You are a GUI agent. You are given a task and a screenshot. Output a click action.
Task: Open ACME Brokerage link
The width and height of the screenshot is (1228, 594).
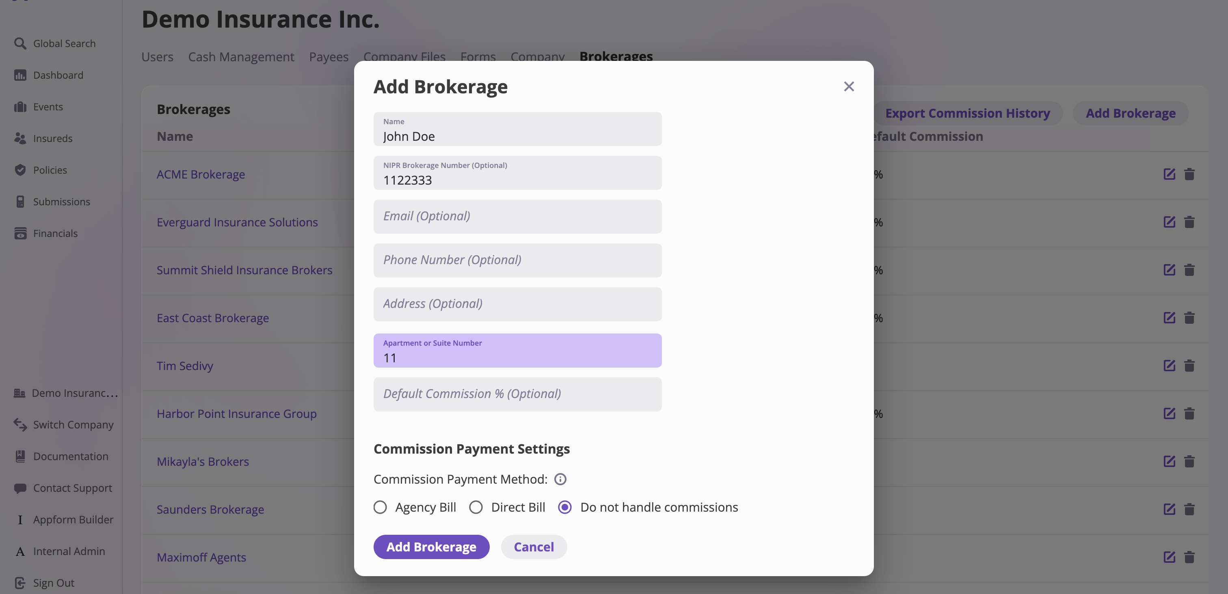coord(201,174)
